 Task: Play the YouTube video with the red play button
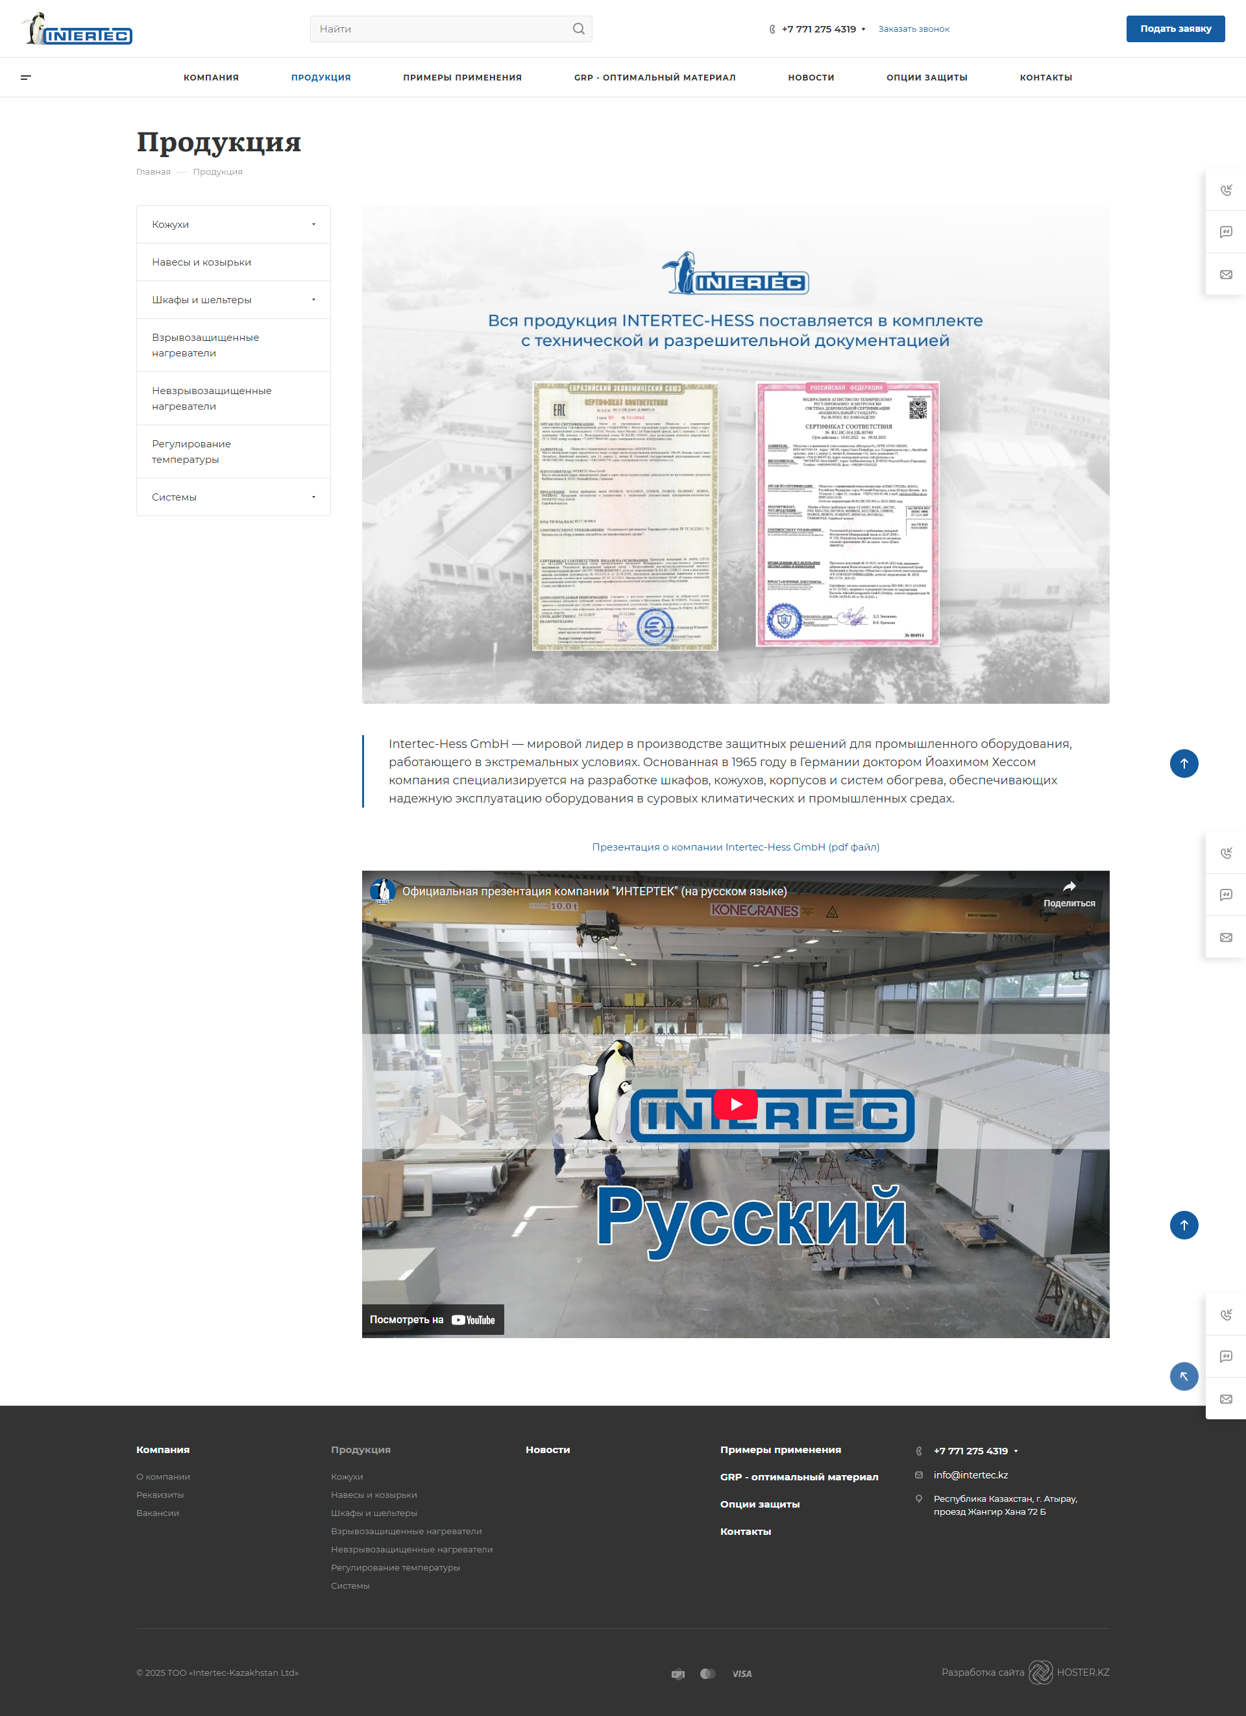pos(736,1104)
